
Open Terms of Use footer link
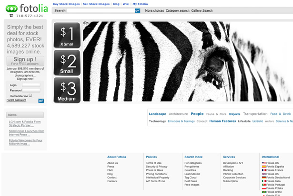(x=153, y=163)
